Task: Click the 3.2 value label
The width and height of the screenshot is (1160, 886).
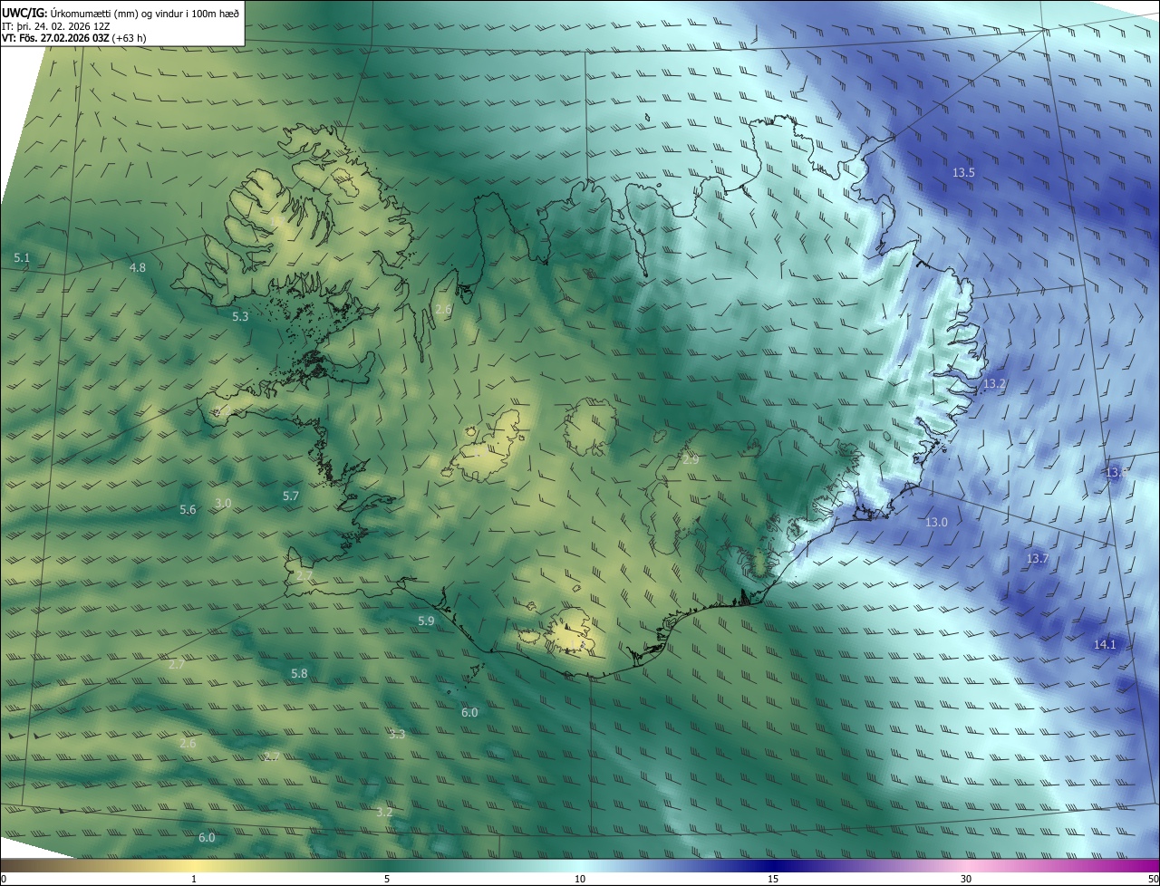Action: 384,812
